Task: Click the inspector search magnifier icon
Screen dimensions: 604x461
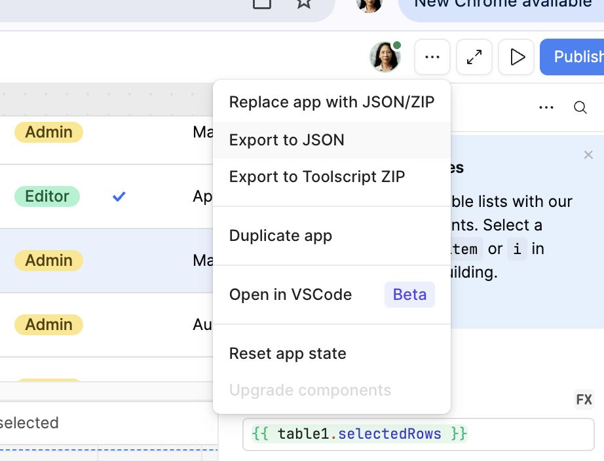Action: click(x=580, y=107)
